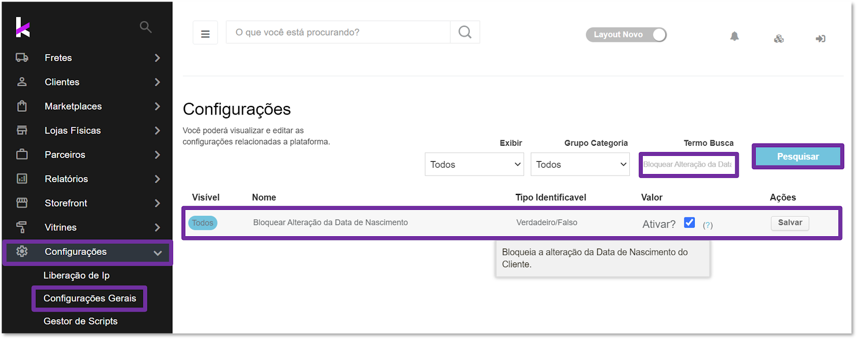857x339 pixels.
Task: Toggle the hamburger menu button
Action: (205, 34)
